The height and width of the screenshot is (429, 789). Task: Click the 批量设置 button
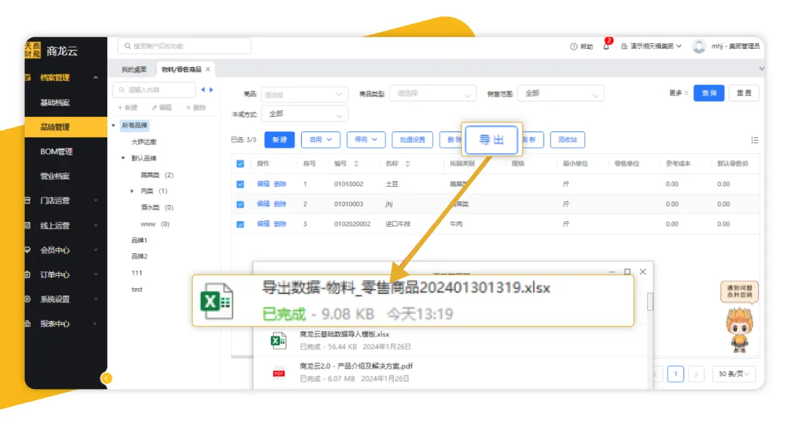(412, 139)
